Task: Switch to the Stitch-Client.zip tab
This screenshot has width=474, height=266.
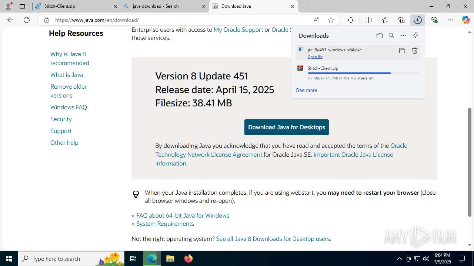Action: 76,6
